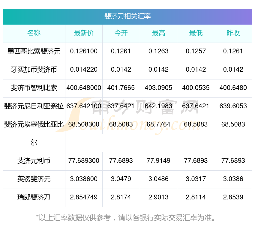The width and height of the screenshot is (255, 227).
Task: Click 斐济元尼日利亚奈拉 currency name
Action: pyautogui.click(x=34, y=106)
